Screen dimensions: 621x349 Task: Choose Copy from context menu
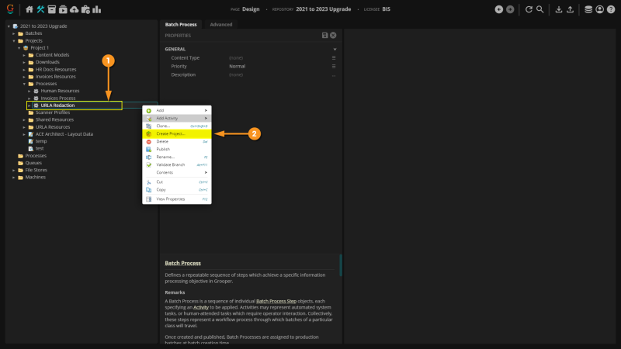(x=177, y=190)
